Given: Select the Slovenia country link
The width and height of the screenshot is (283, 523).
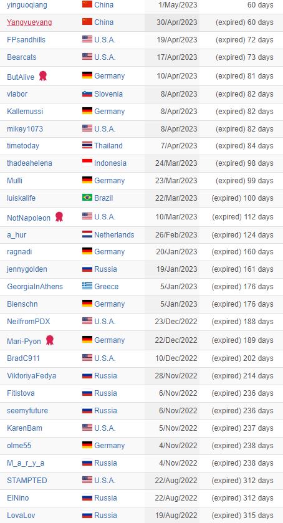Looking at the screenshot, I should (108, 94).
